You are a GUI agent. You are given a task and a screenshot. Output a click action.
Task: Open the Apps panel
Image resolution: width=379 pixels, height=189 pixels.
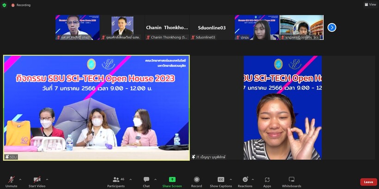[x=267, y=182]
